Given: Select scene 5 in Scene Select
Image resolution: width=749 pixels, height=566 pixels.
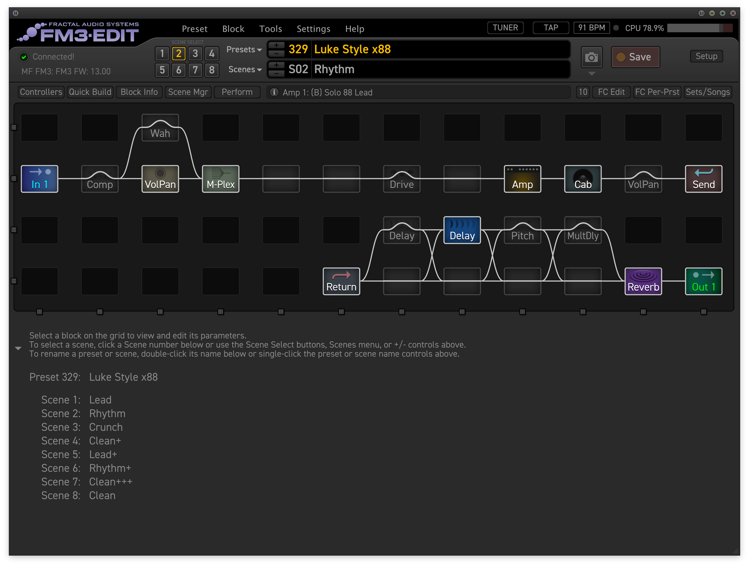Looking at the screenshot, I should [x=162, y=70].
